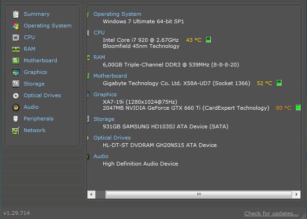Click the Storage hard drive icon
Viewport: 307px width, 219px height.
[16, 84]
